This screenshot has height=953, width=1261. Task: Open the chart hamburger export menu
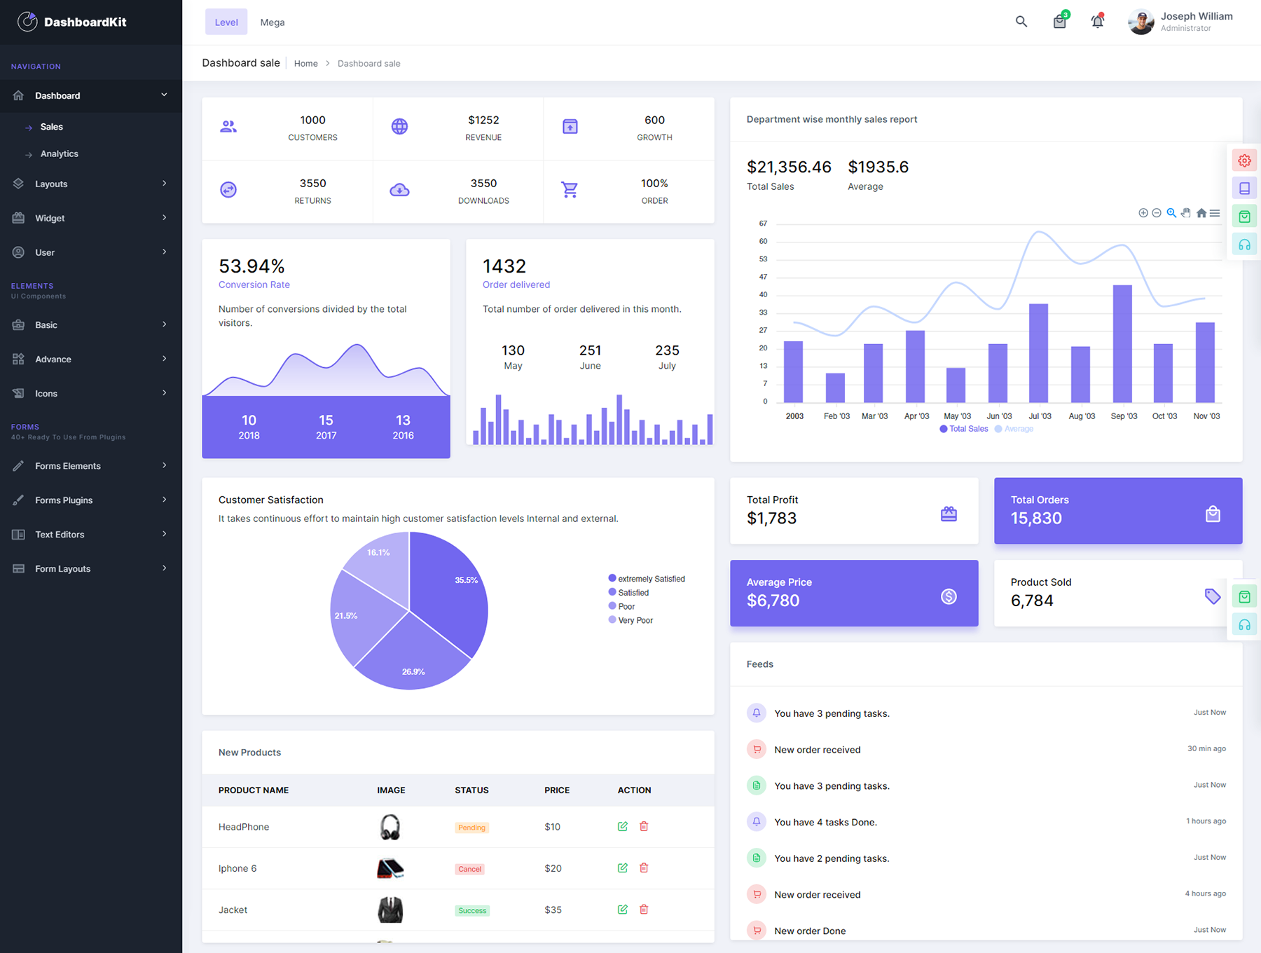(x=1215, y=213)
